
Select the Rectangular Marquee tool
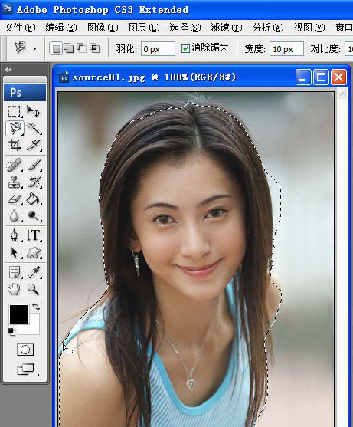coord(14,111)
